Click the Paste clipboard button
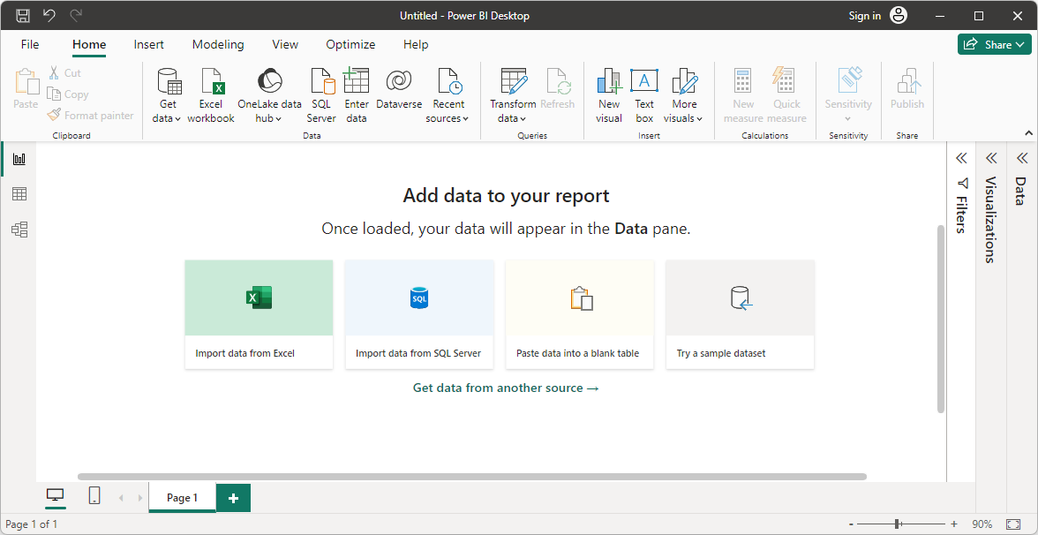The height and width of the screenshot is (535, 1038). coord(26,89)
